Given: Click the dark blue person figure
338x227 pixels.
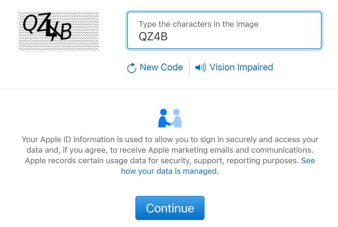Looking at the screenshot, I should click(163, 118).
